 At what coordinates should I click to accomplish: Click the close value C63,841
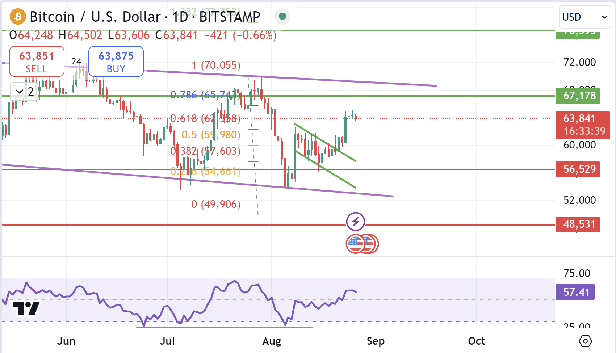[176, 35]
